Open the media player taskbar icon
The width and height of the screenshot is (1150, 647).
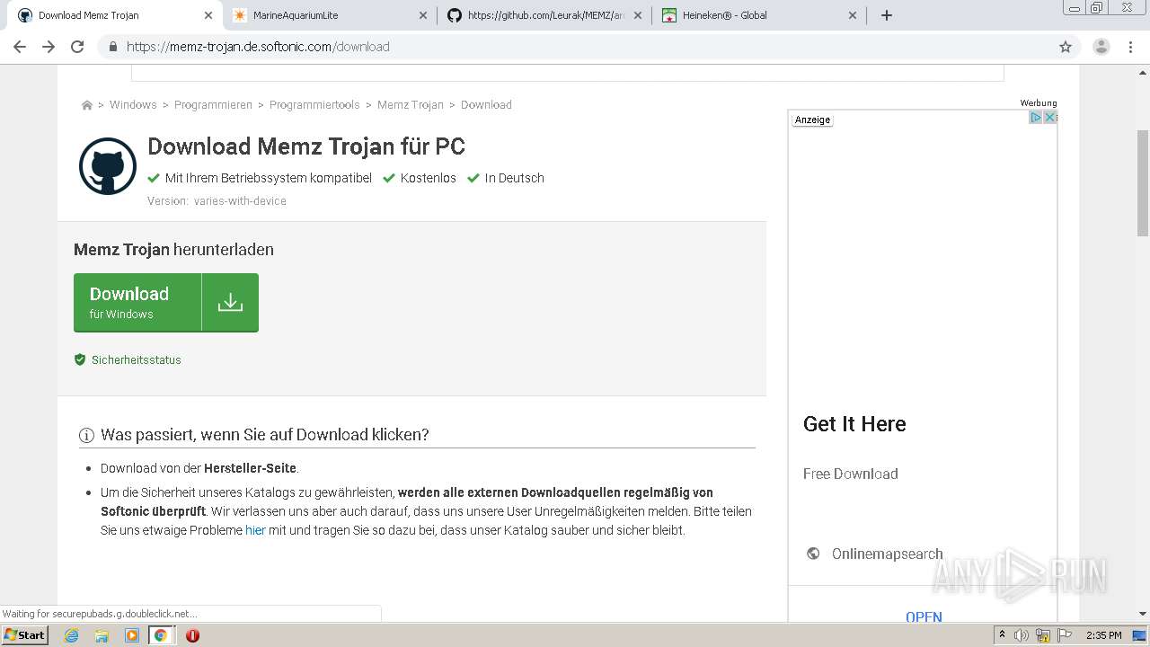[131, 635]
